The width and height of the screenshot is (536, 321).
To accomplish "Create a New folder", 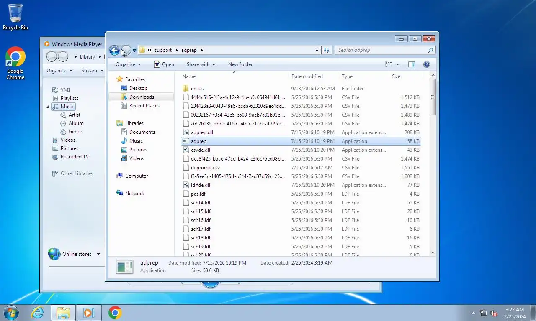I will coord(240,64).
